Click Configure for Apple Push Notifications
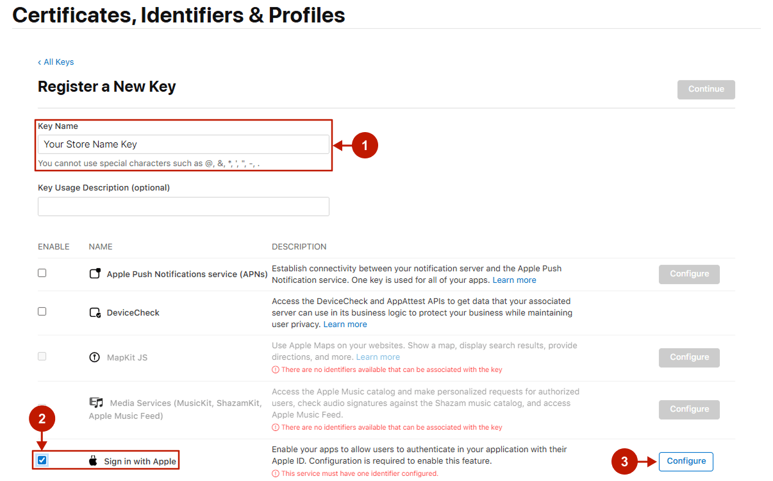The width and height of the screenshot is (773, 481). 689,274
